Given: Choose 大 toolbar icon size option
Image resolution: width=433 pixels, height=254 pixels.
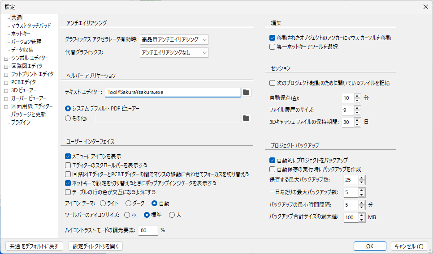Looking at the screenshot, I should click(x=172, y=215).
